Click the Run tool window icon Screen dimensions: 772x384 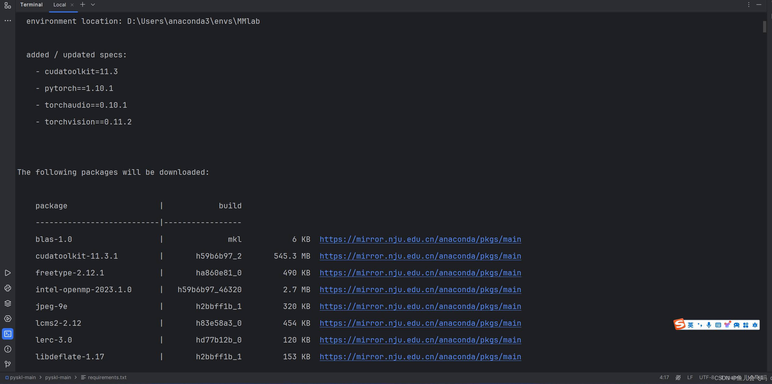point(8,273)
